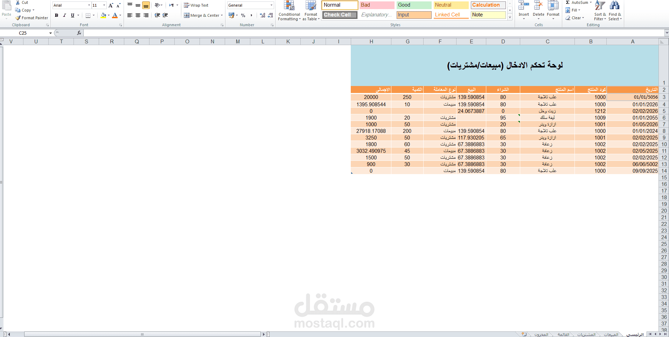Open Sort & Filter menu

tap(600, 10)
